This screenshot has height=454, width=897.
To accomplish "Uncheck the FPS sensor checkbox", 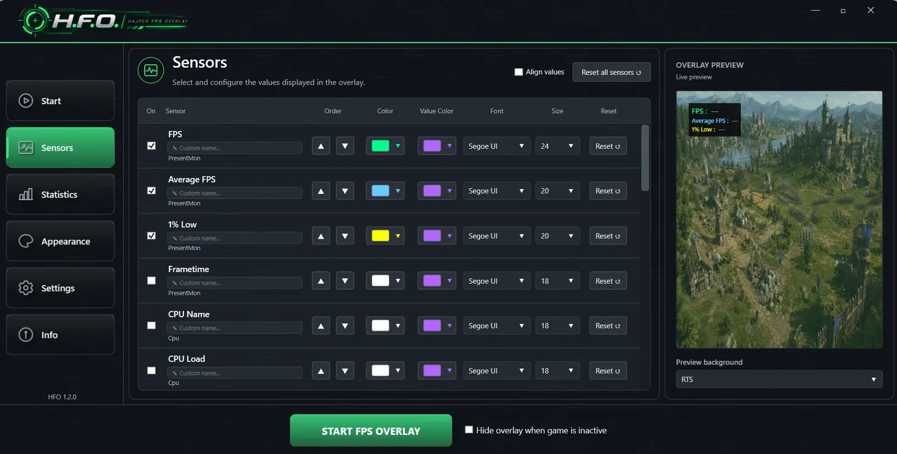I will 151,146.
